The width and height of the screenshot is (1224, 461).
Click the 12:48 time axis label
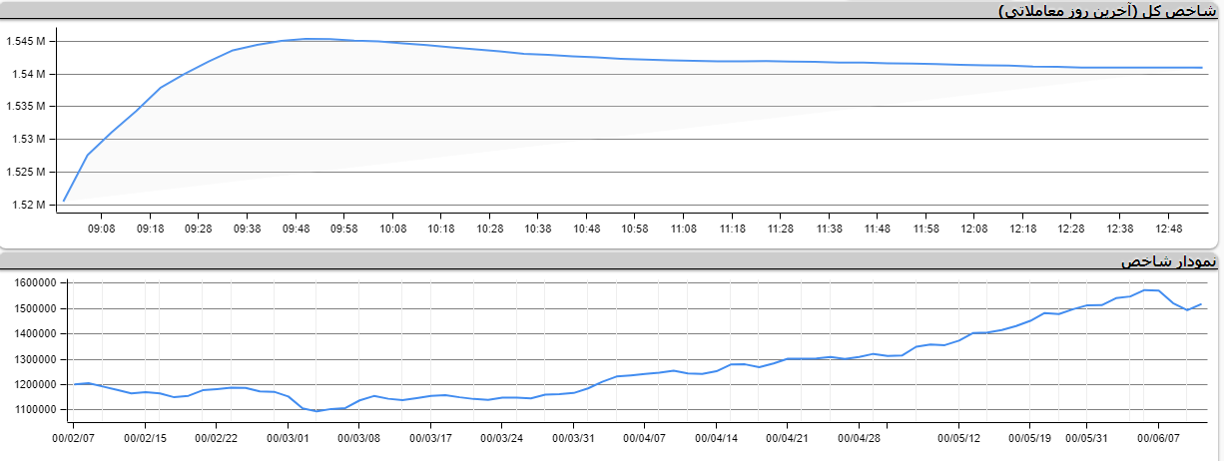point(1167,229)
